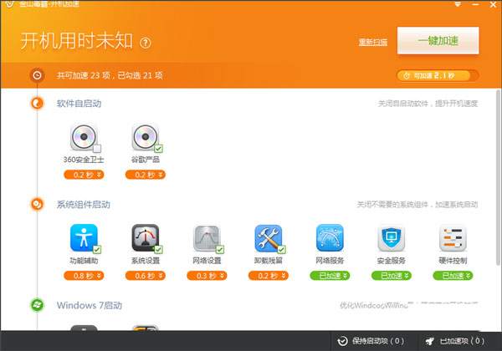Screen dimensions: 502x351
Task: Click the 软件自启动 heading
Action: [x=79, y=104]
